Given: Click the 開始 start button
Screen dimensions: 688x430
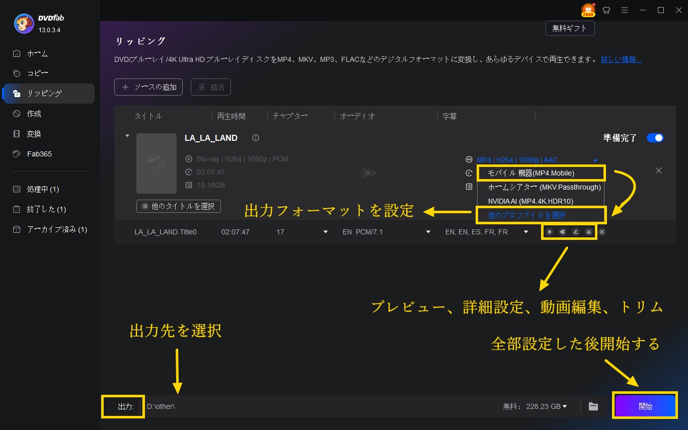Looking at the screenshot, I should (645, 406).
